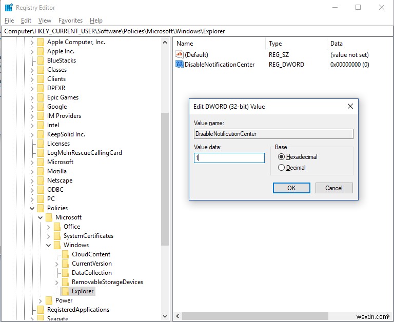Select the Clients registry key
Image resolution: width=394 pixels, height=322 pixels.
coord(56,79)
